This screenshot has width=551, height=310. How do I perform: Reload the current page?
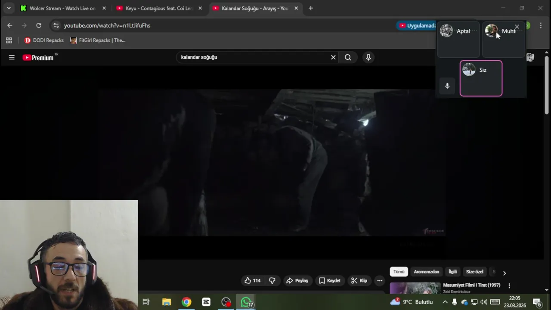pos(39,25)
